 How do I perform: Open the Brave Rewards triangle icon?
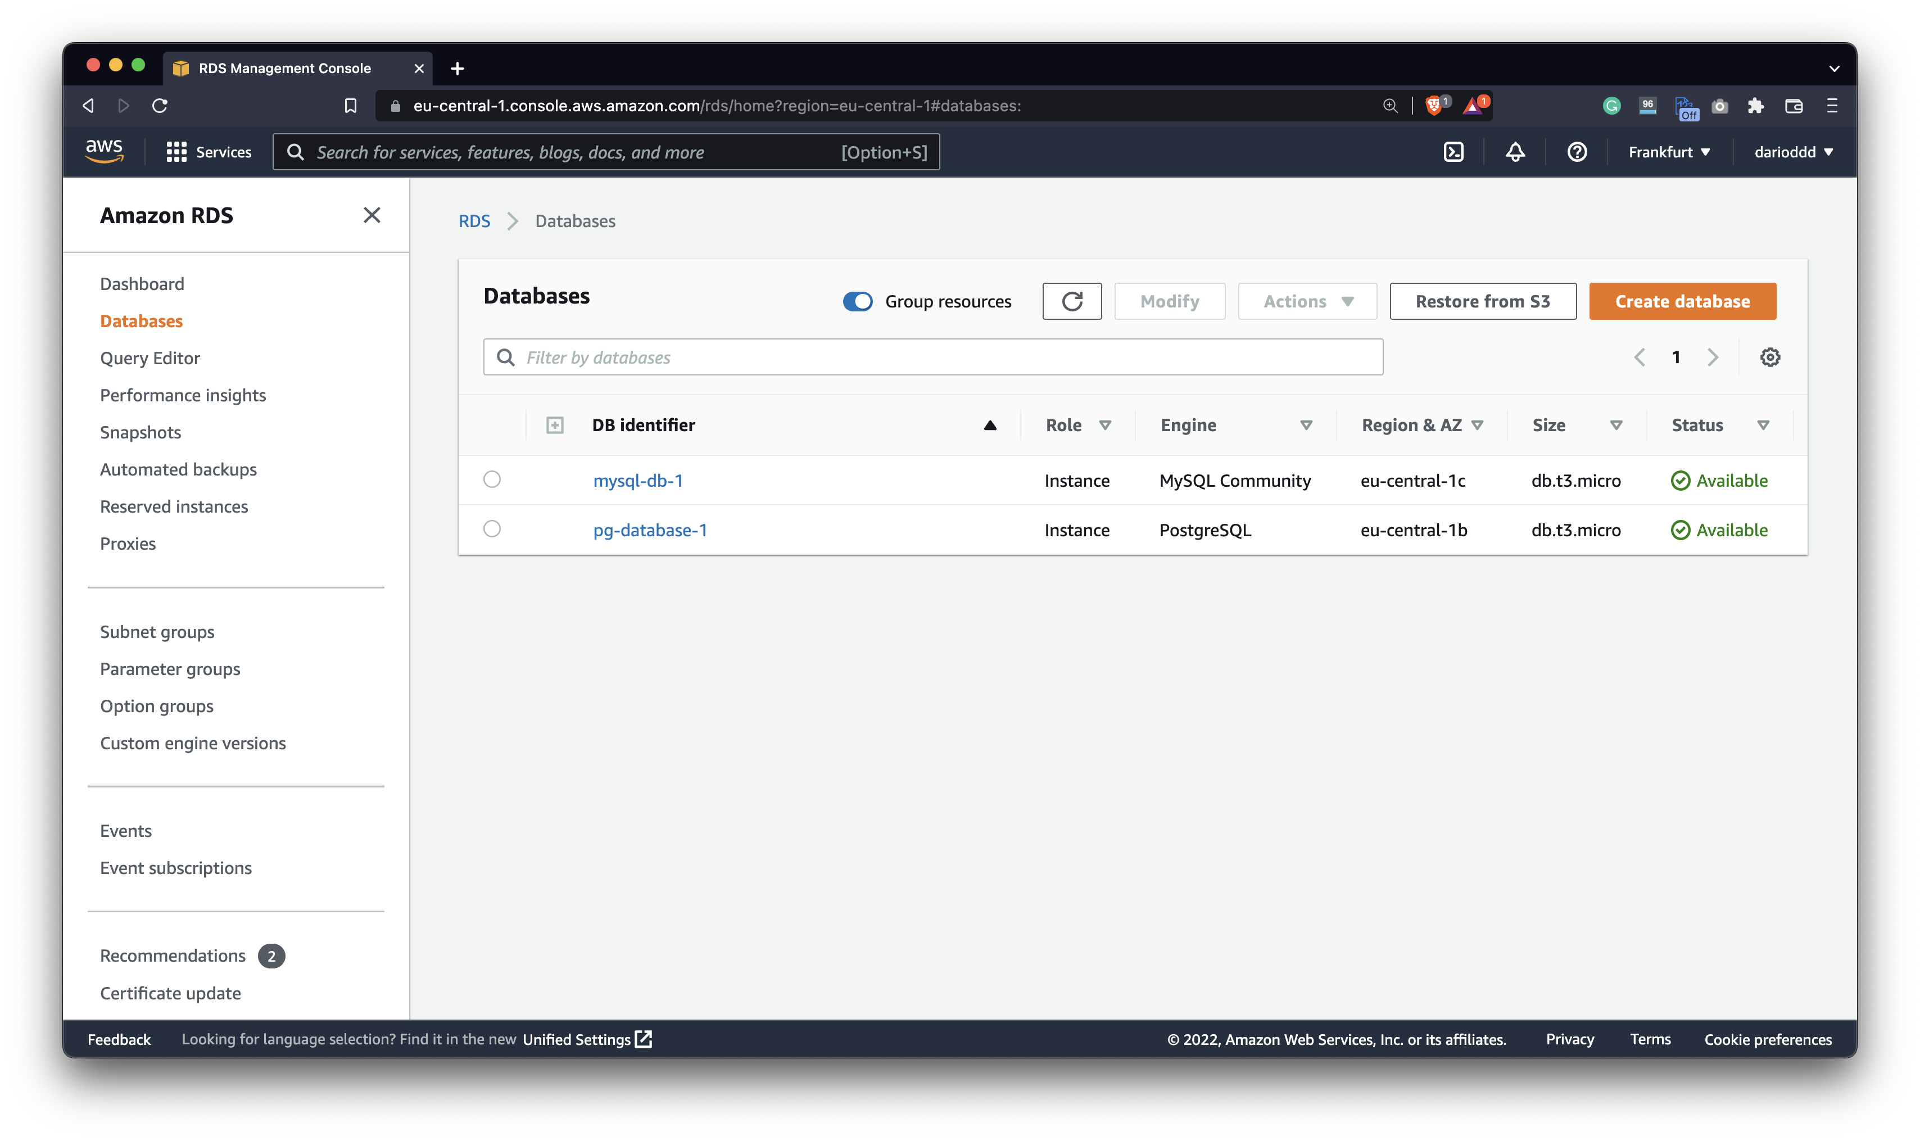(x=1473, y=105)
